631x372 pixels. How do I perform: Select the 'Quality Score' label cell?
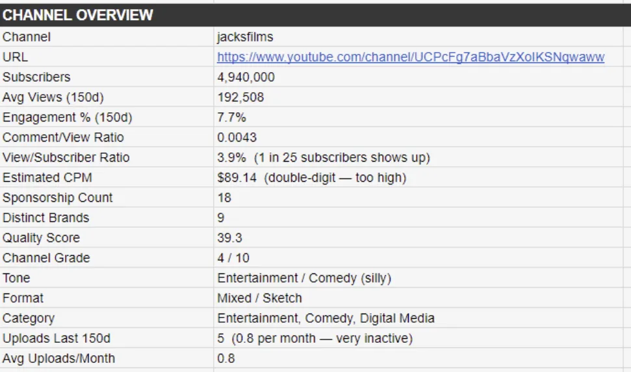(107, 238)
